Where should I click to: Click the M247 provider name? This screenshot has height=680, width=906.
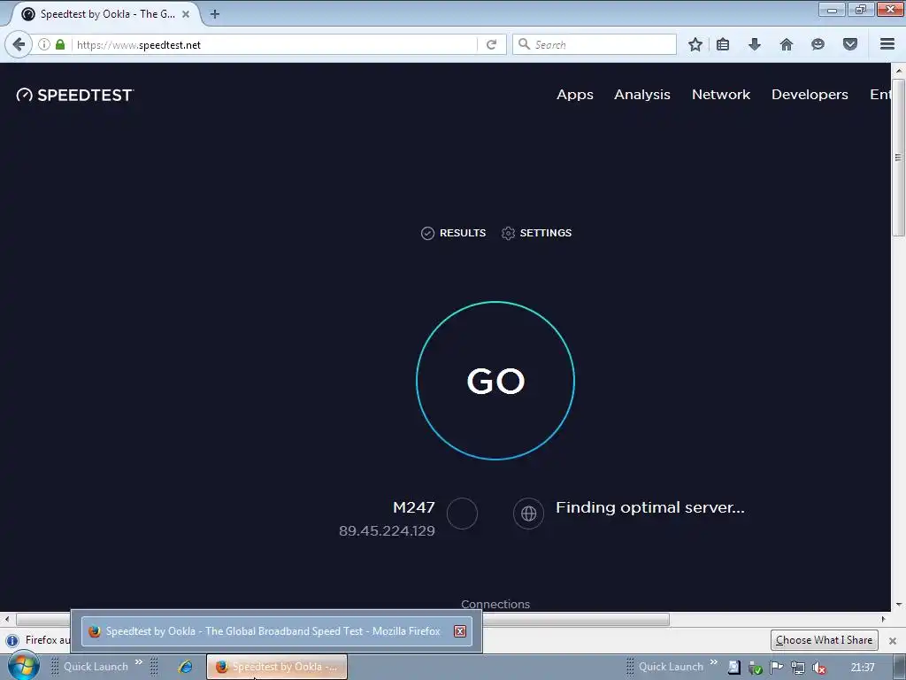coord(414,507)
